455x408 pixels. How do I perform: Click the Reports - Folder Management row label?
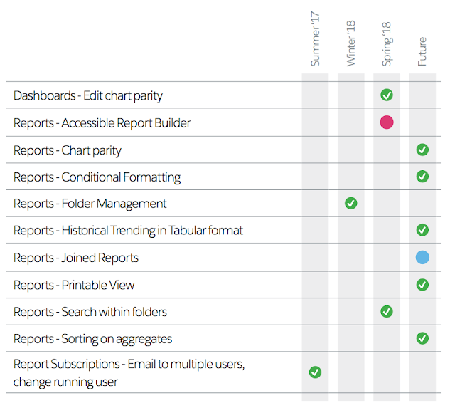[x=90, y=204]
